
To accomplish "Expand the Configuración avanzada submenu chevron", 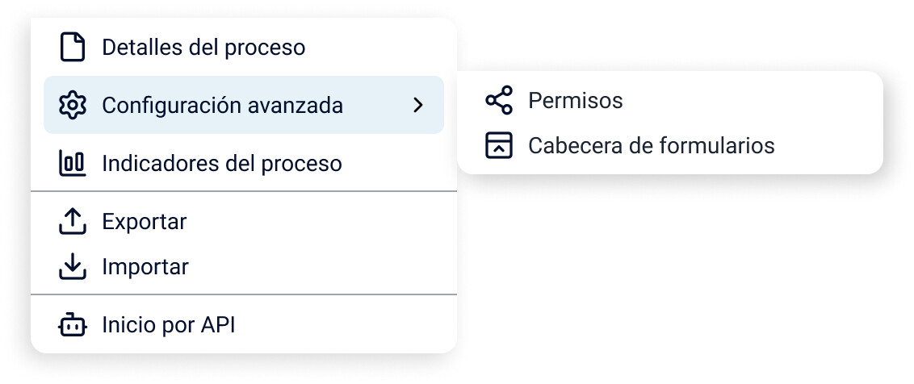I will [x=417, y=105].
